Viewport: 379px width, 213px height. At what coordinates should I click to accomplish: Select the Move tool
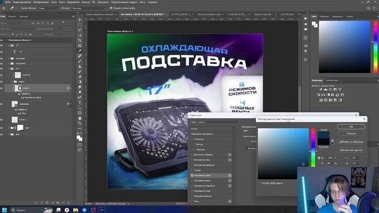click(79, 20)
